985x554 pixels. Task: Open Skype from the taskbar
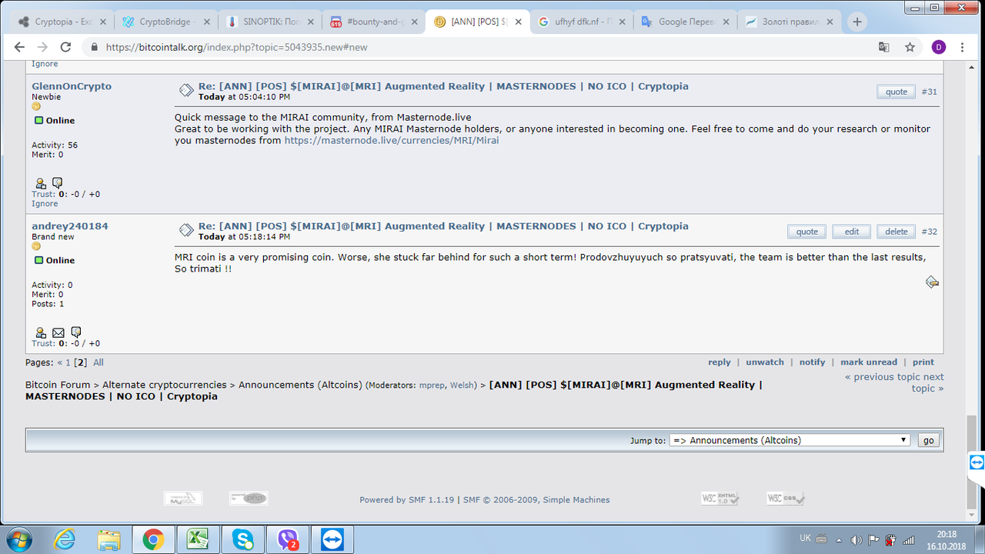point(243,539)
